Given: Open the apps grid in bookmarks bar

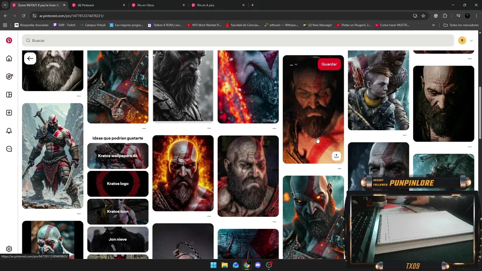Looking at the screenshot, I should click(x=5, y=25).
